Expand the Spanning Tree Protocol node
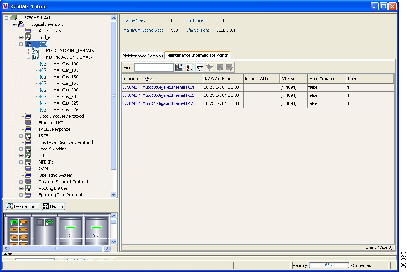407x272 pixels. tap(21, 195)
